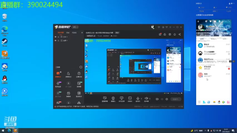This screenshot has width=237, height=133.
Task: Open the danmu helper settings gear
Action: tap(232, 4)
